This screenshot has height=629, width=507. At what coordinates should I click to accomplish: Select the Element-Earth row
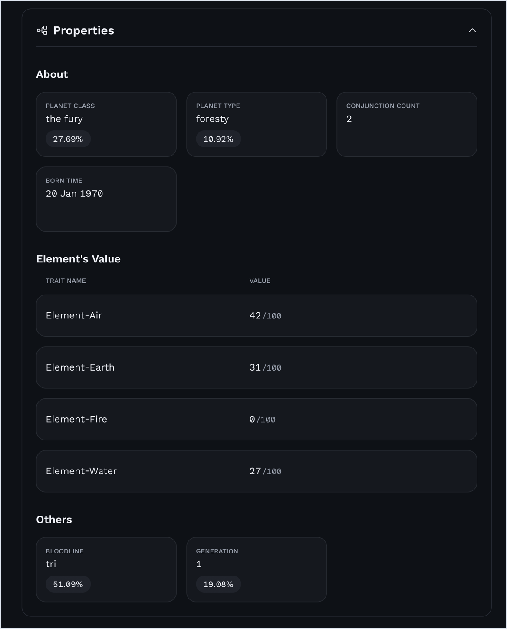(x=257, y=367)
